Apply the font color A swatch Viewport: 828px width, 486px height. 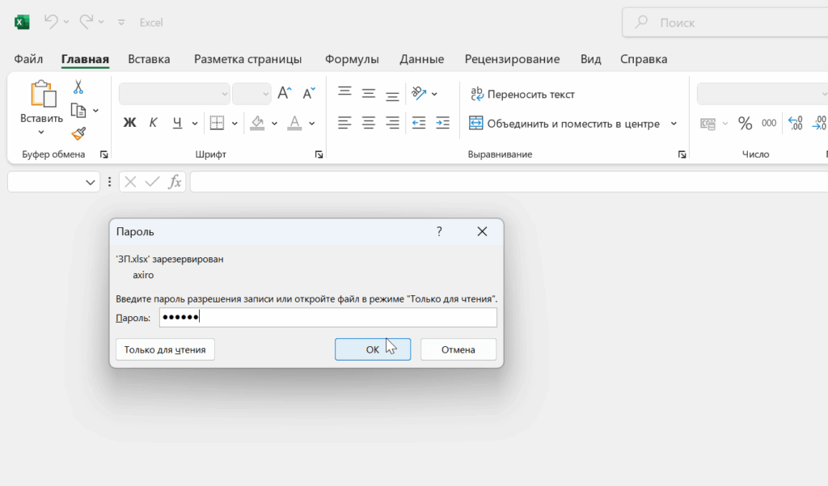[294, 123]
